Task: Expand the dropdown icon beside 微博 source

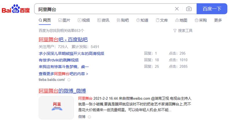Action: pyautogui.click(x=89, y=117)
